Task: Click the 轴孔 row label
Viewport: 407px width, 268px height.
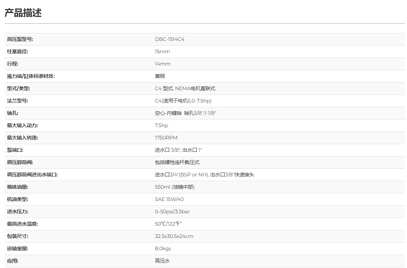Action: [x=13, y=113]
